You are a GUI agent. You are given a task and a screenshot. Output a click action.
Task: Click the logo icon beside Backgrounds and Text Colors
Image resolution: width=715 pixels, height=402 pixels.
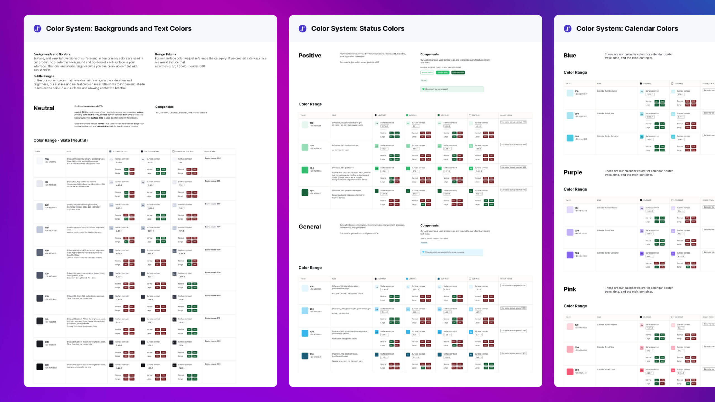click(37, 28)
